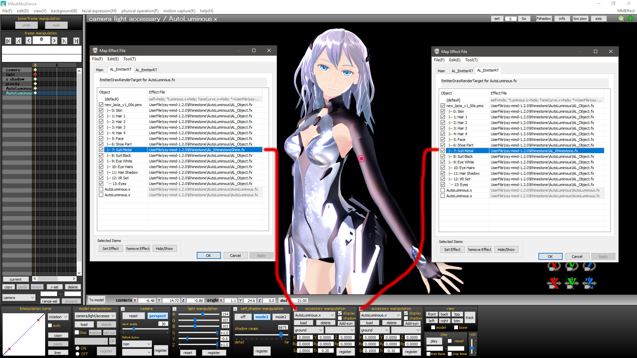The width and height of the screenshot is (637, 358).
Task: Open MMEffect menu at top right
Action: (x=626, y=11)
